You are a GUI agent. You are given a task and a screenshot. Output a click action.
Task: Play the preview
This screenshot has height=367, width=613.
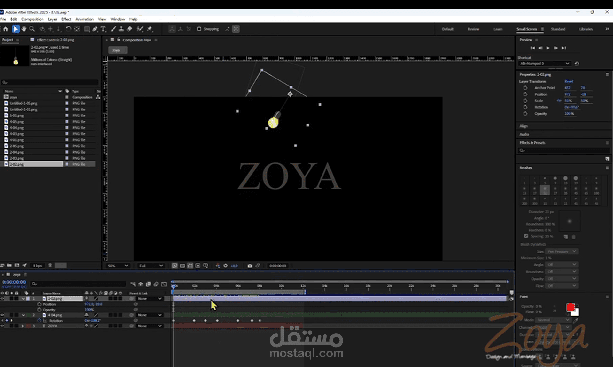[548, 48]
